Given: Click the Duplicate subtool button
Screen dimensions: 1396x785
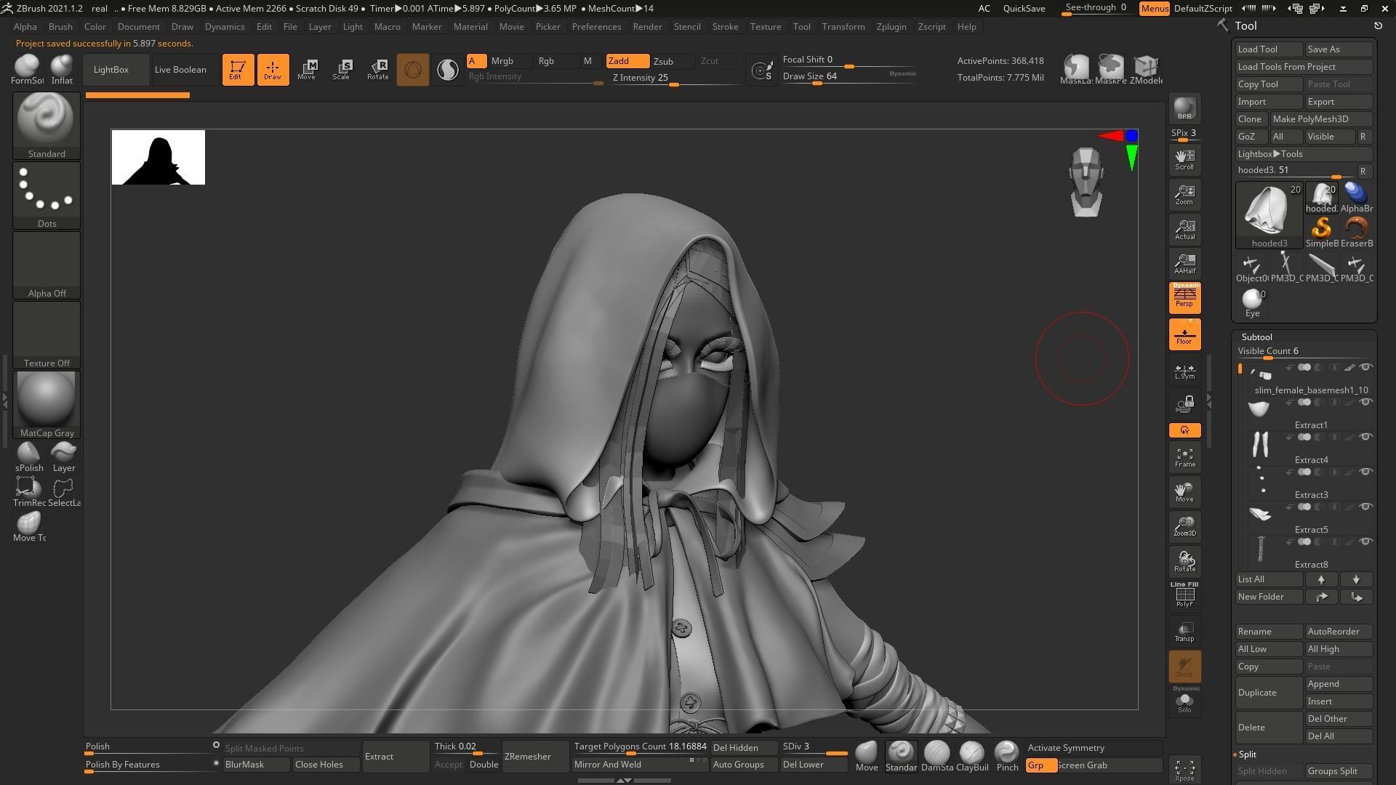Looking at the screenshot, I should point(1269,693).
